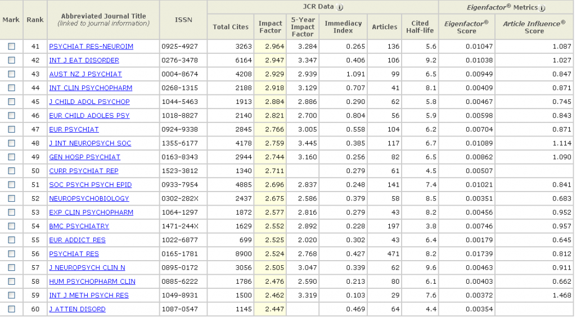The height and width of the screenshot is (318, 576).
Task: Click the Total Cites column header
Action: 231,27
